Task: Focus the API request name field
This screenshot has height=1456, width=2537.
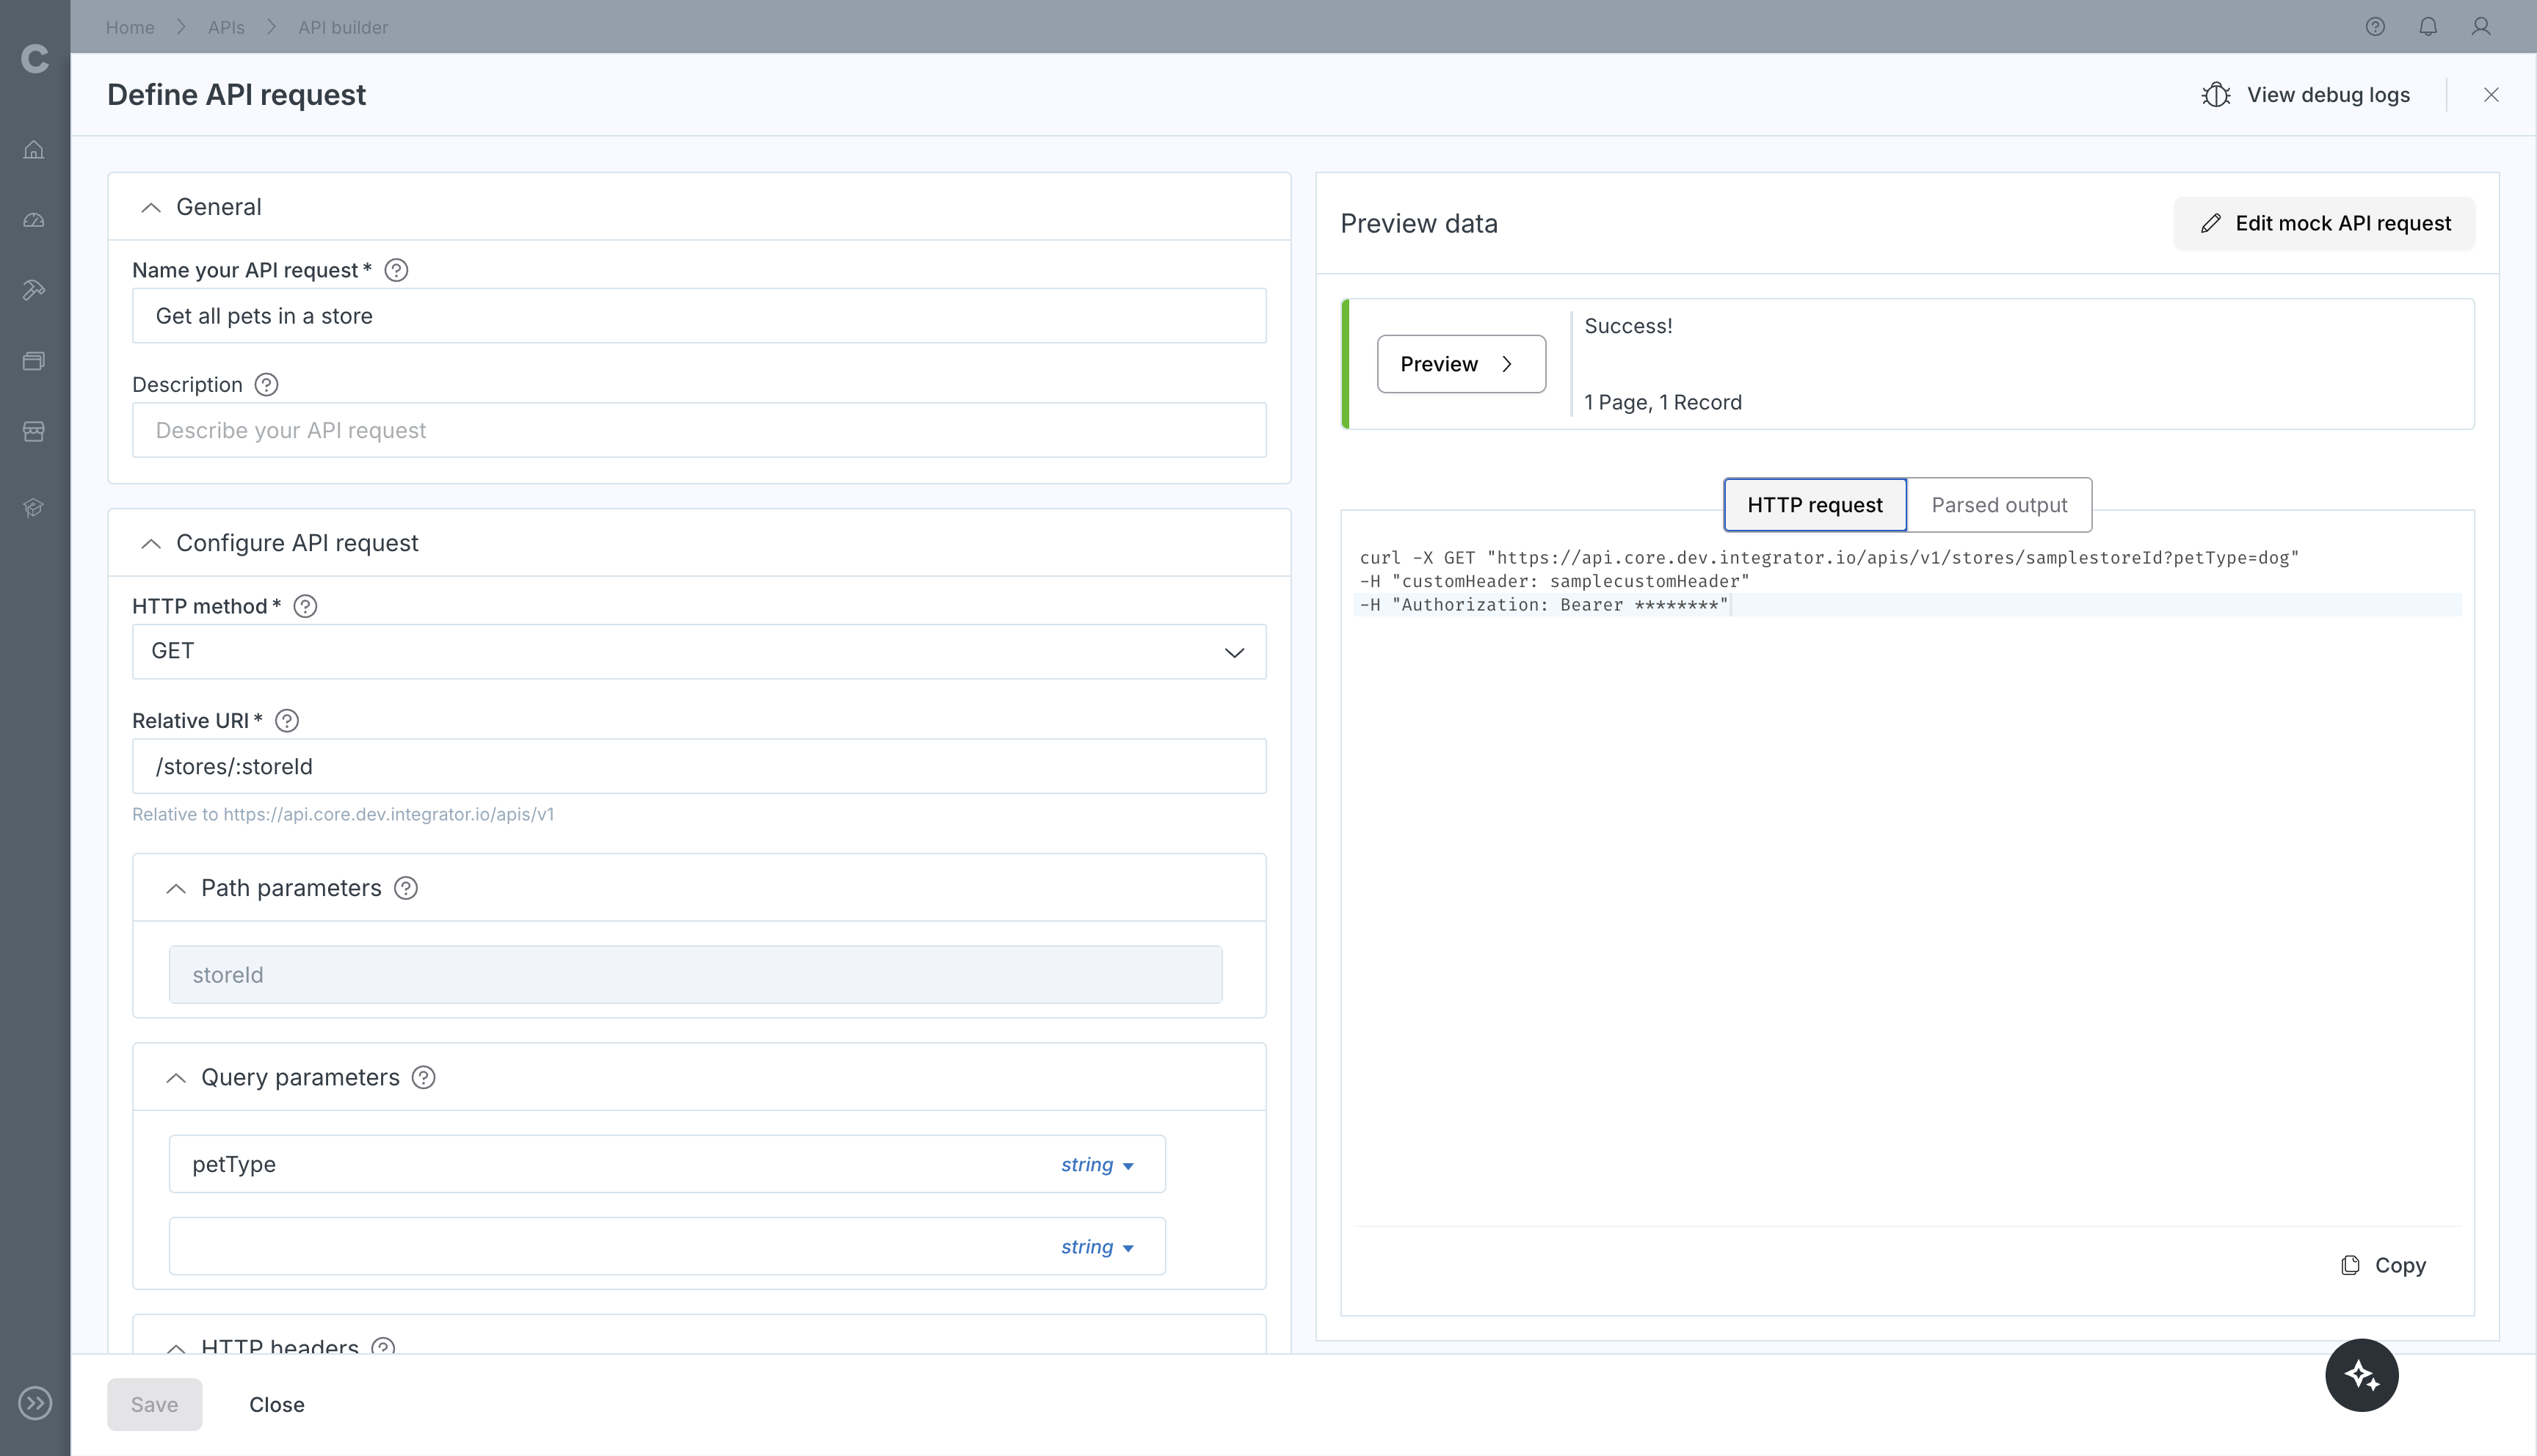Action: click(699, 316)
